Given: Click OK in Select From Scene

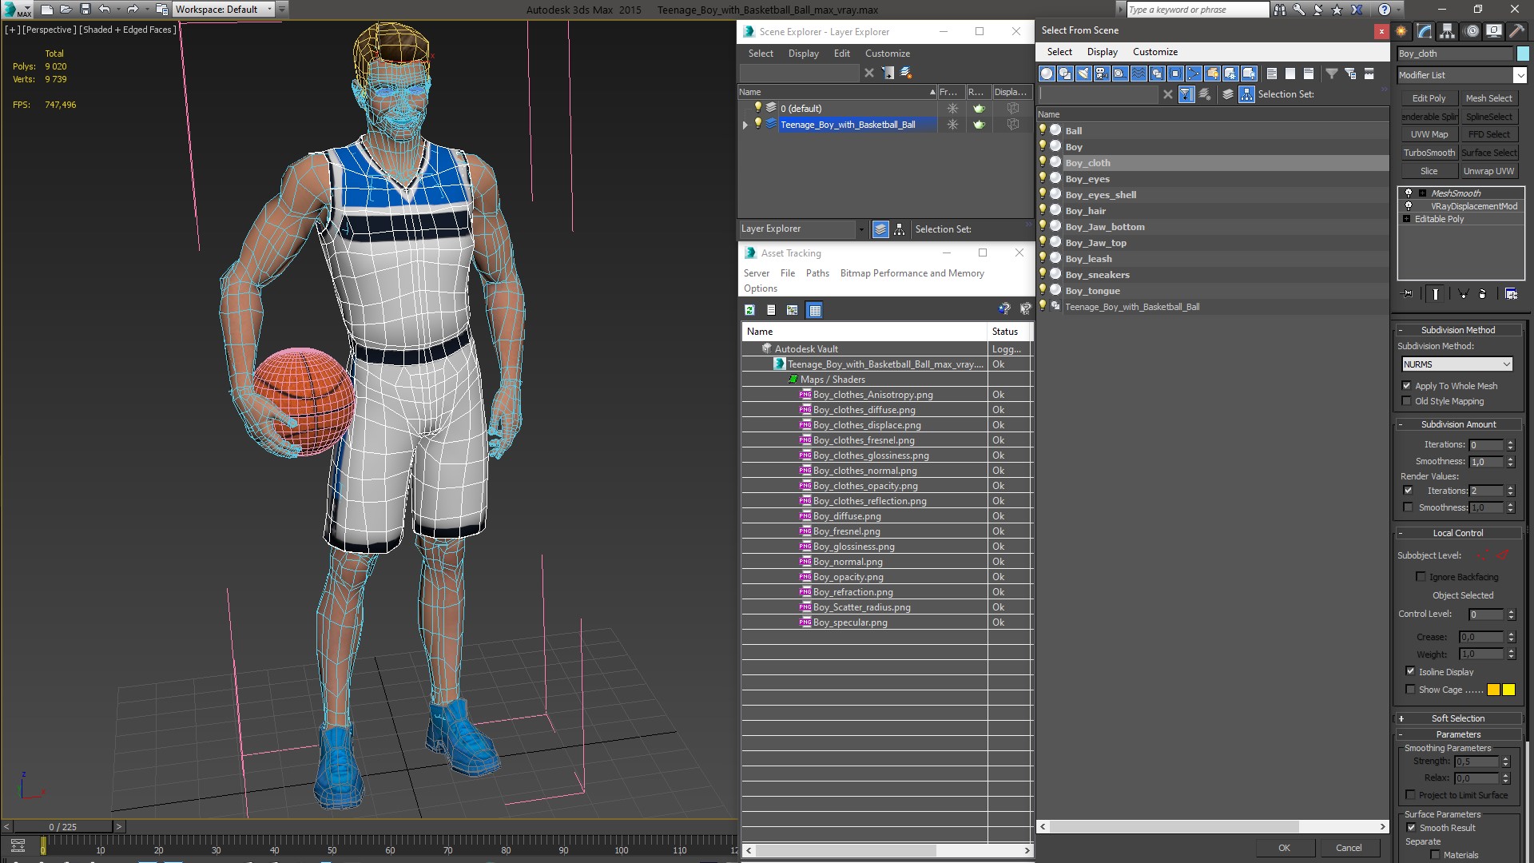Looking at the screenshot, I should (1284, 848).
